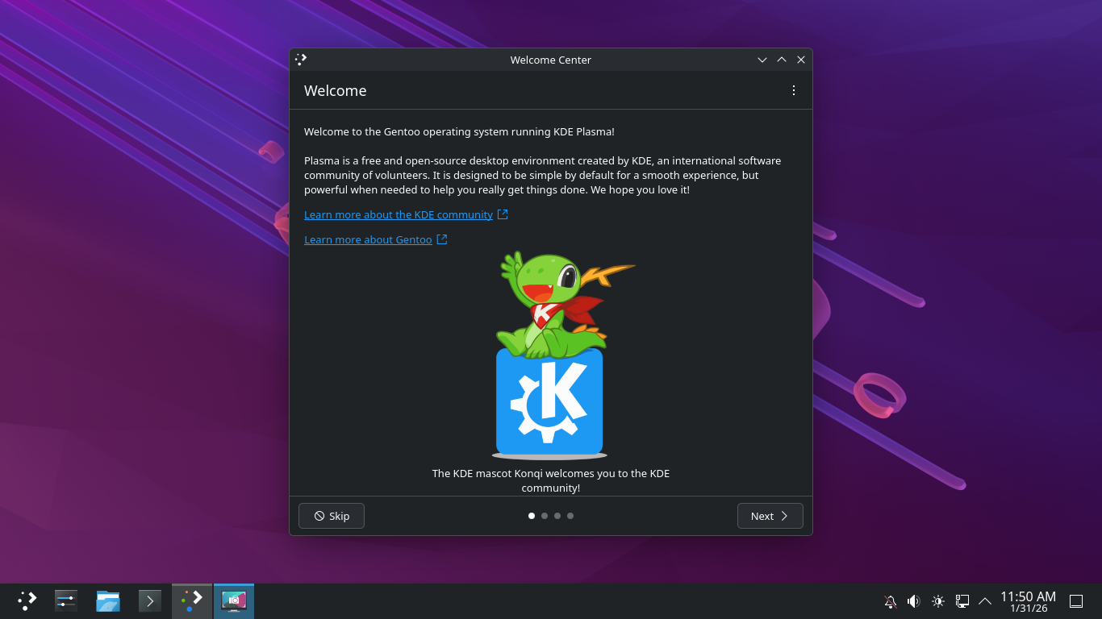The height and width of the screenshot is (619, 1102).
Task: Expand the hidden system tray icons arrow
Action: pos(985,601)
